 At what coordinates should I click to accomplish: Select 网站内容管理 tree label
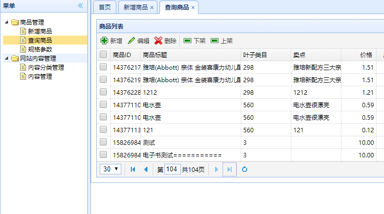(38, 59)
